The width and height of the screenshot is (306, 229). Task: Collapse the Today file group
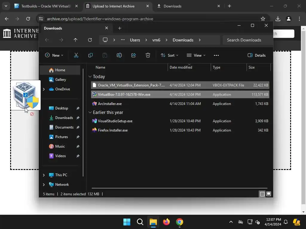90,77
